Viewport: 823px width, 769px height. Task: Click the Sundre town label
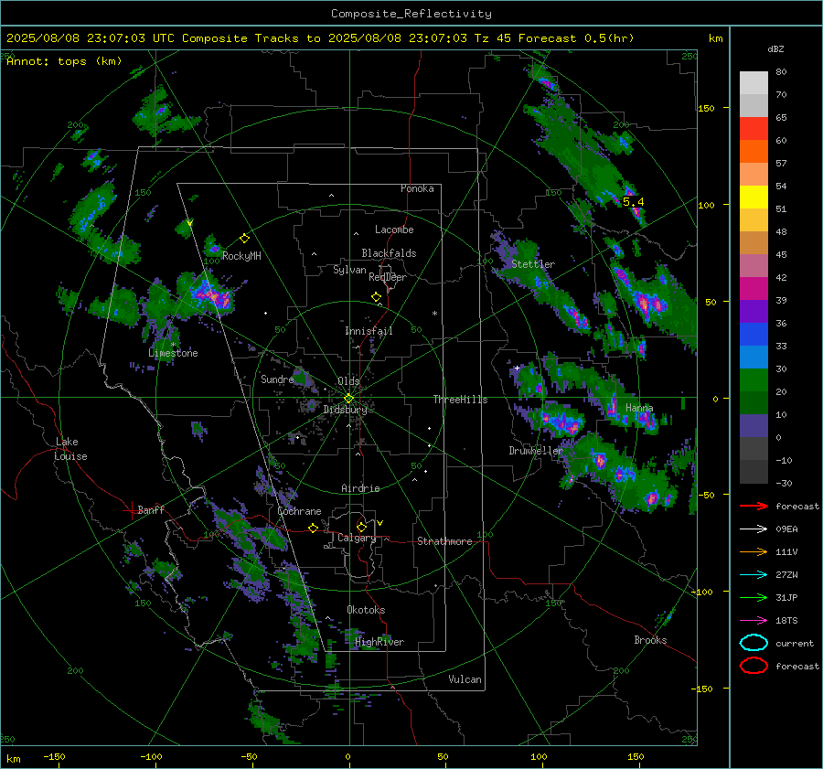(277, 379)
